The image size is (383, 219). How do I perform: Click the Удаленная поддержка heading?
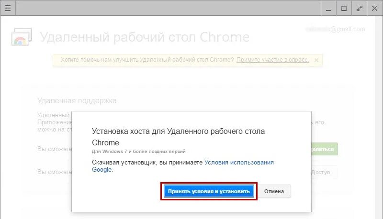77,100
